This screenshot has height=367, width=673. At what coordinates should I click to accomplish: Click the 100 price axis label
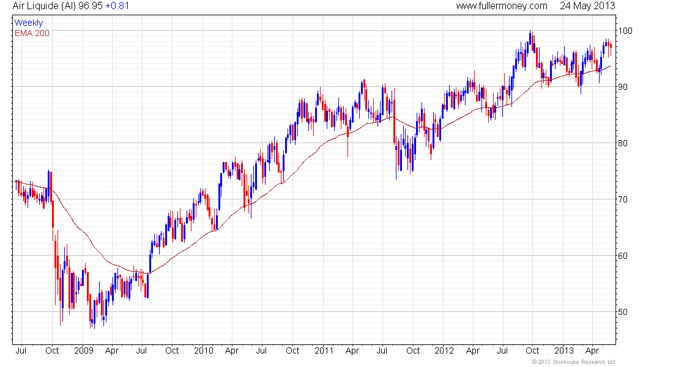625,31
